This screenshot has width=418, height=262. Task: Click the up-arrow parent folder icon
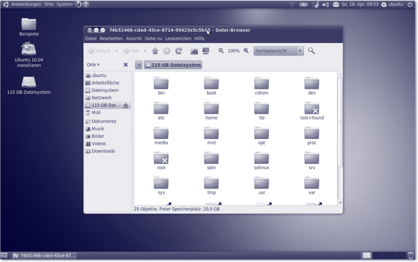click(x=155, y=51)
